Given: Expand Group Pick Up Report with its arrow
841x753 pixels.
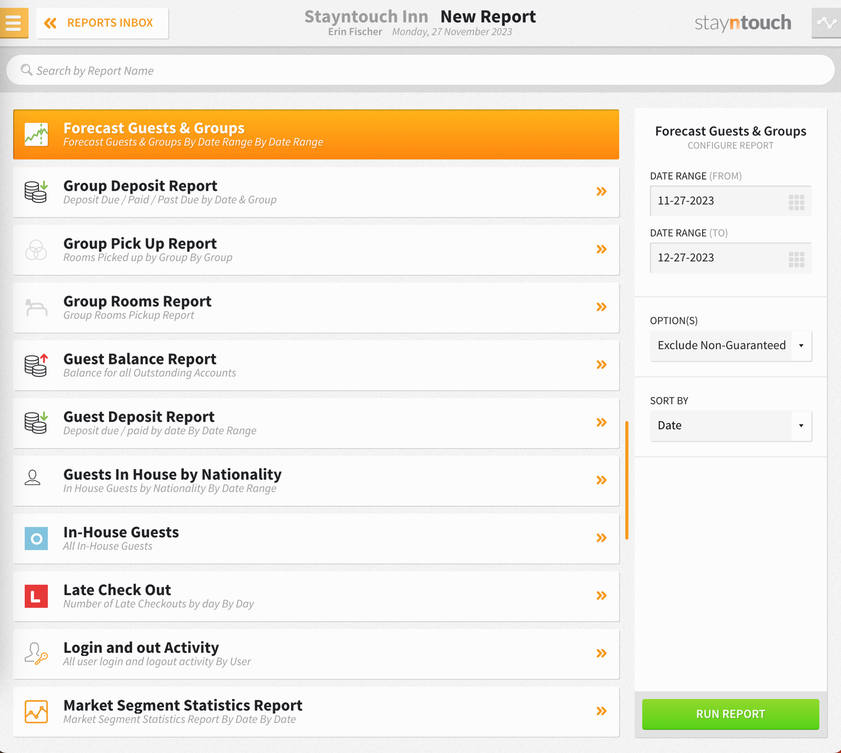Looking at the screenshot, I should 602,249.
